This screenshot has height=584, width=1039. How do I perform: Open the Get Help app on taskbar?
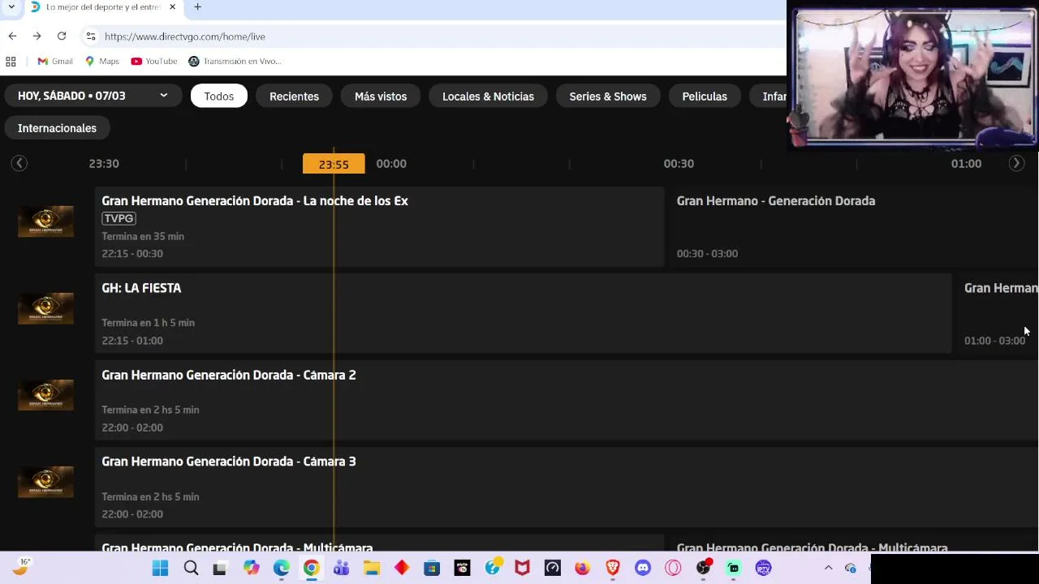(x=492, y=568)
